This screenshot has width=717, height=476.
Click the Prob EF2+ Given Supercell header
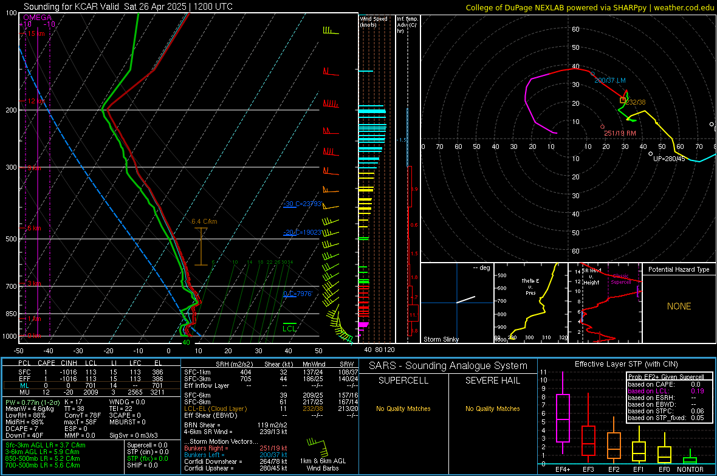pos(666,377)
